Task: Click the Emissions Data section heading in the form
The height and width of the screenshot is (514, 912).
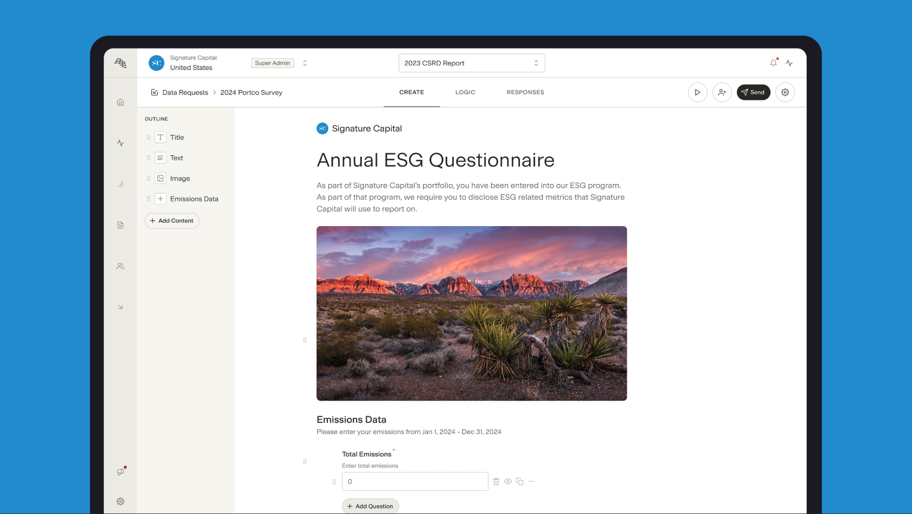Action: (x=352, y=419)
